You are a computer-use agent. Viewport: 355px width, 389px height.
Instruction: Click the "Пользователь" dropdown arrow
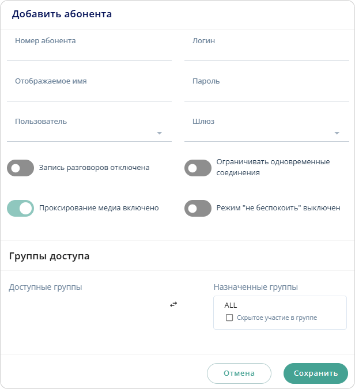point(159,133)
